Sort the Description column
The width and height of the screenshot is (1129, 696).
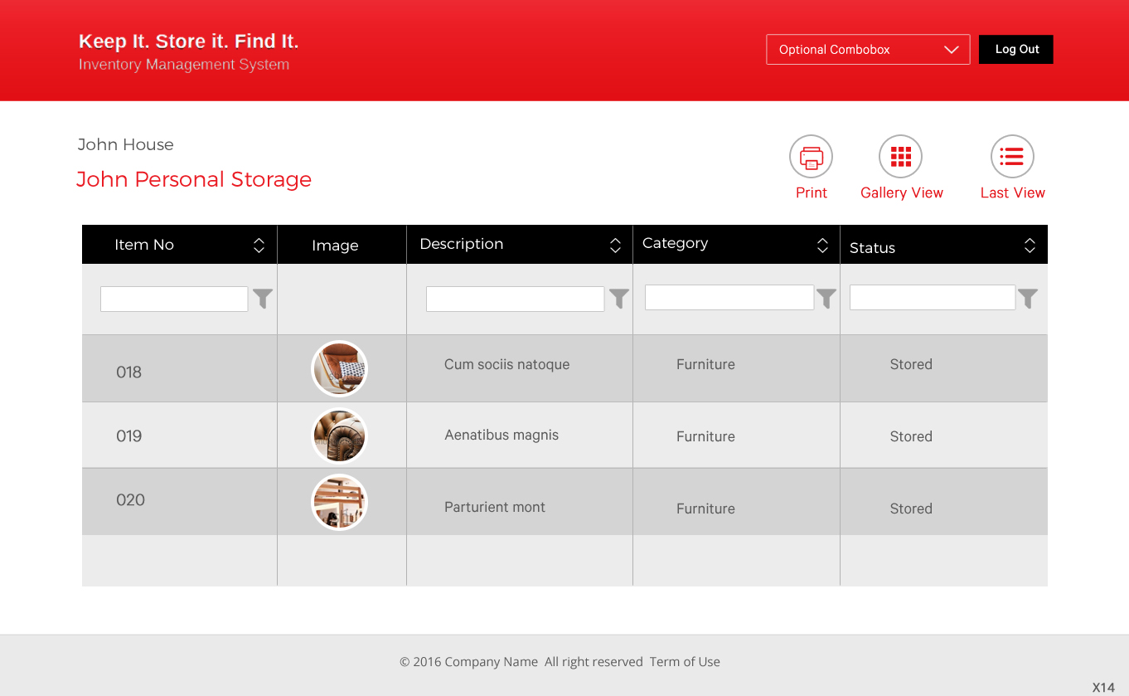[615, 245]
